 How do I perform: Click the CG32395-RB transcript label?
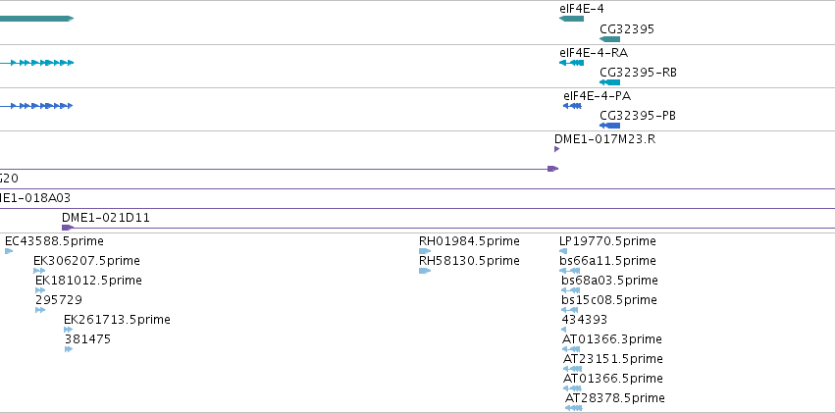pos(638,73)
